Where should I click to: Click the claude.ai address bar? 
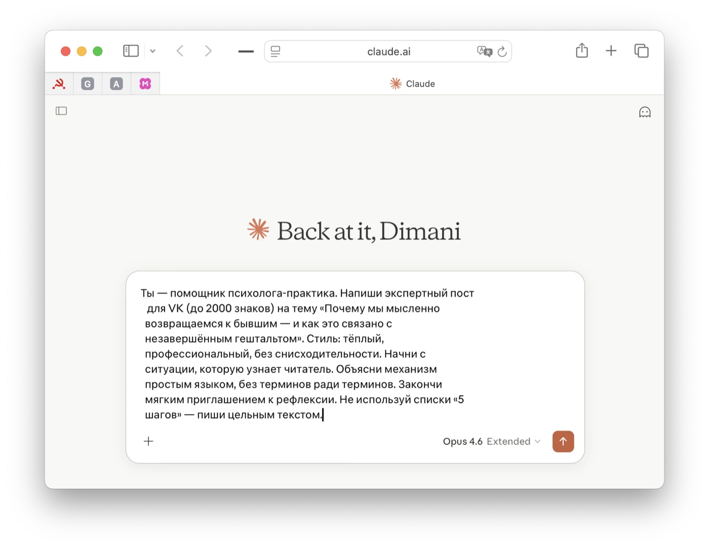pos(388,51)
